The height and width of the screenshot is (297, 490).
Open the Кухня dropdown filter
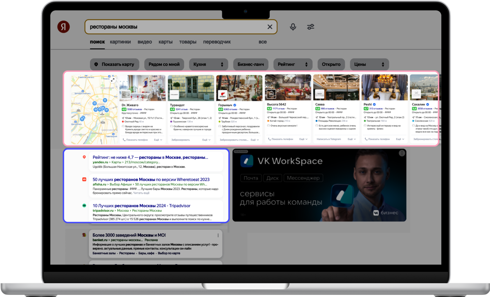[208, 64]
